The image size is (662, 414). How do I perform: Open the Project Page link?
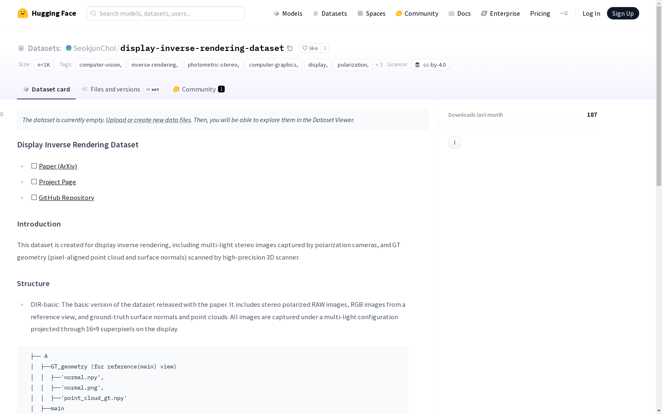click(58, 182)
